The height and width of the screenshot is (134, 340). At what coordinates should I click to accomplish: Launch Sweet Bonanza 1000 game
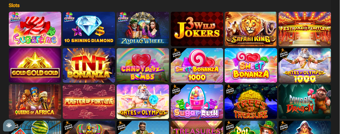(x=197, y=65)
